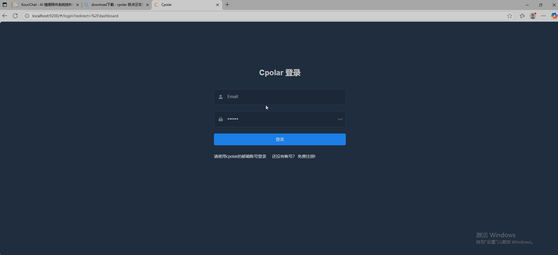Click the Email input field

(280, 97)
